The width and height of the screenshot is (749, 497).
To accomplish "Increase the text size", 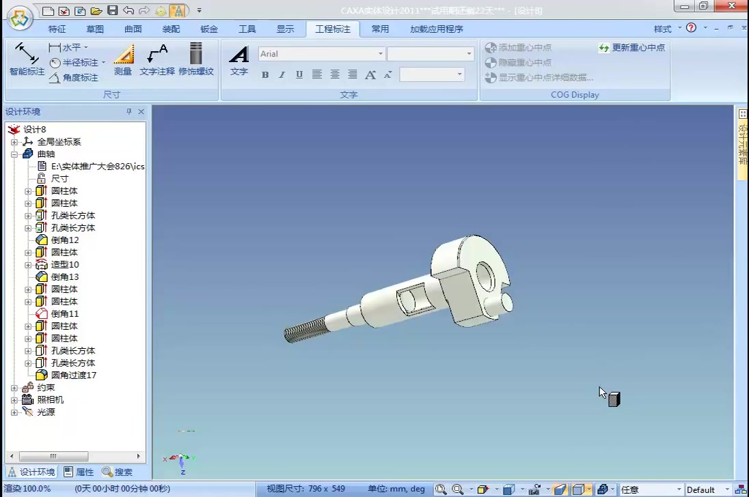I will pyautogui.click(x=370, y=74).
